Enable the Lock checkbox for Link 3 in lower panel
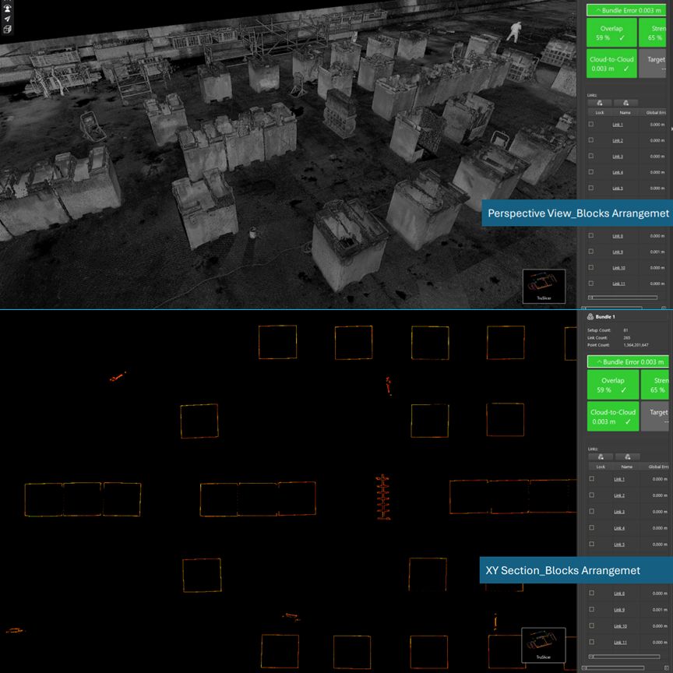The height and width of the screenshot is (673, 673). click(x=591, y=512)
